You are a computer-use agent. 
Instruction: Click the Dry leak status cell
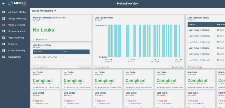click(64, 57)
